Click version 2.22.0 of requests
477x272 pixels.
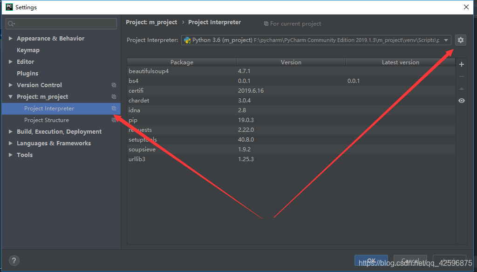(x=246, y=130)
